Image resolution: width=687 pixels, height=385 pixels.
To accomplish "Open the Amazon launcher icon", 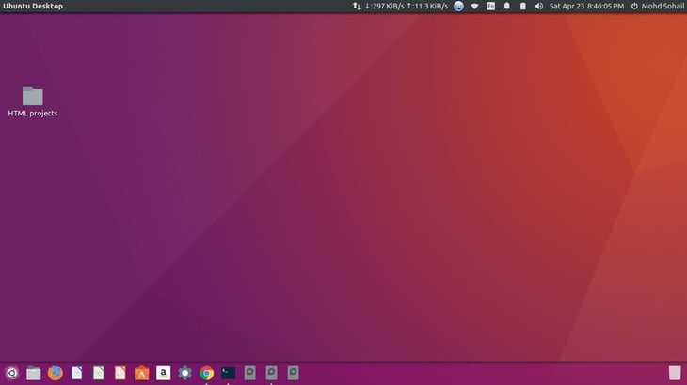I will pos(163,373).
